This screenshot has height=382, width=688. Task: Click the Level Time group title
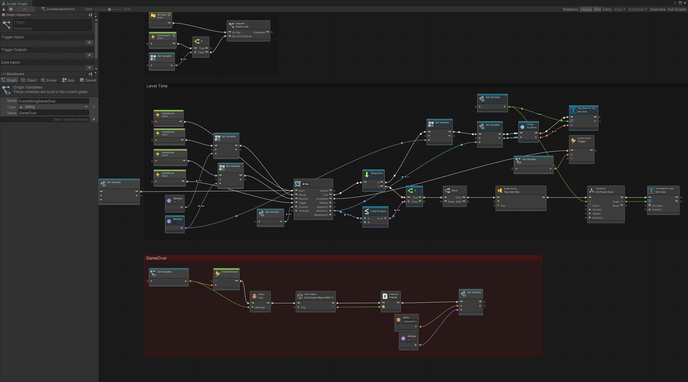[157, 86]
